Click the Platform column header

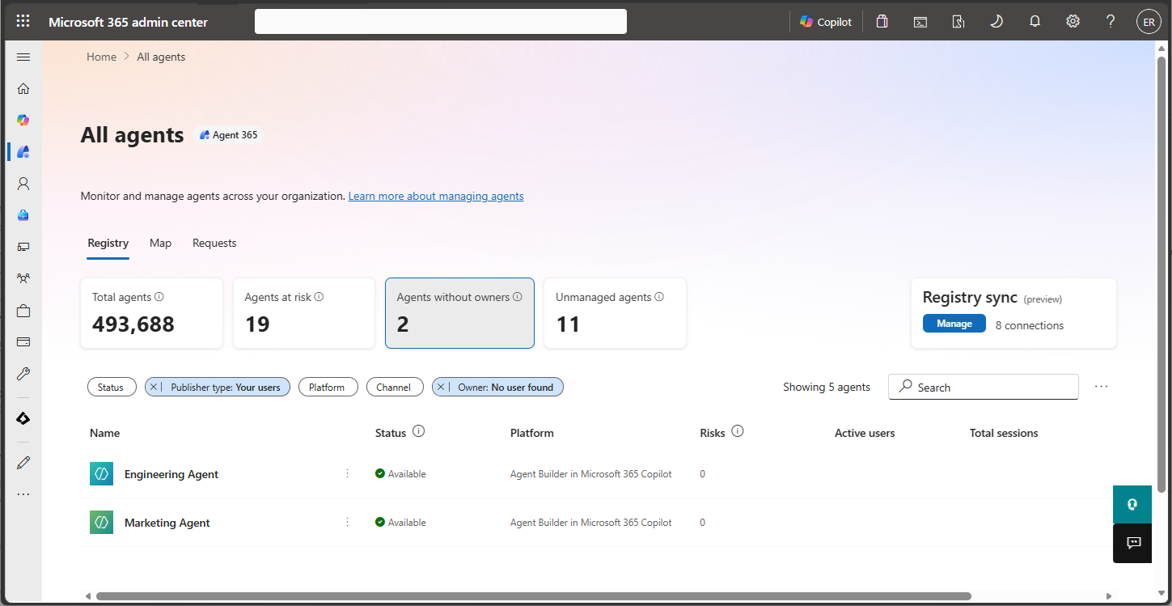pos(532,433)
